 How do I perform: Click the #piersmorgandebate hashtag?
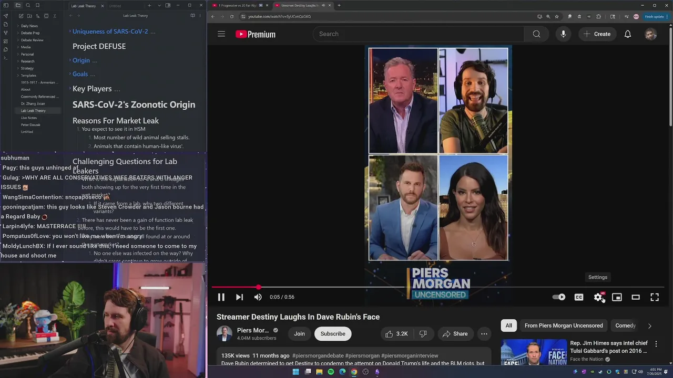tap(318, 355)
